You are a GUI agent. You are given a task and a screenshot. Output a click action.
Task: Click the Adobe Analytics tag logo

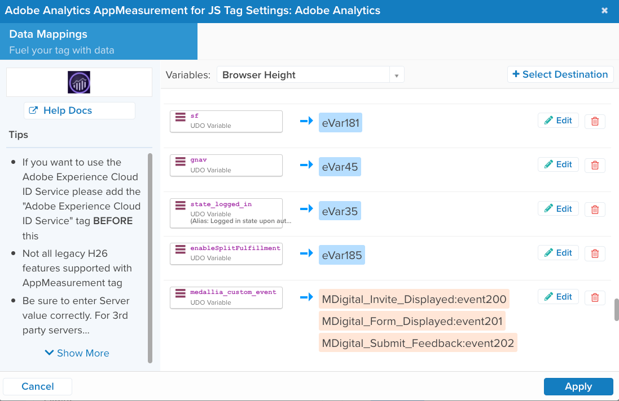[79, 82]
